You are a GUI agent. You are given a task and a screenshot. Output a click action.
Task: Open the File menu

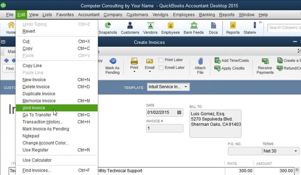pos(10,15)
